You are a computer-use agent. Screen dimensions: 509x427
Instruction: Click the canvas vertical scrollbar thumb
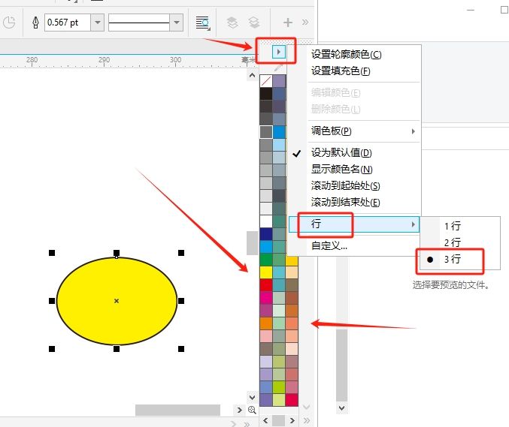click(252, 243)
